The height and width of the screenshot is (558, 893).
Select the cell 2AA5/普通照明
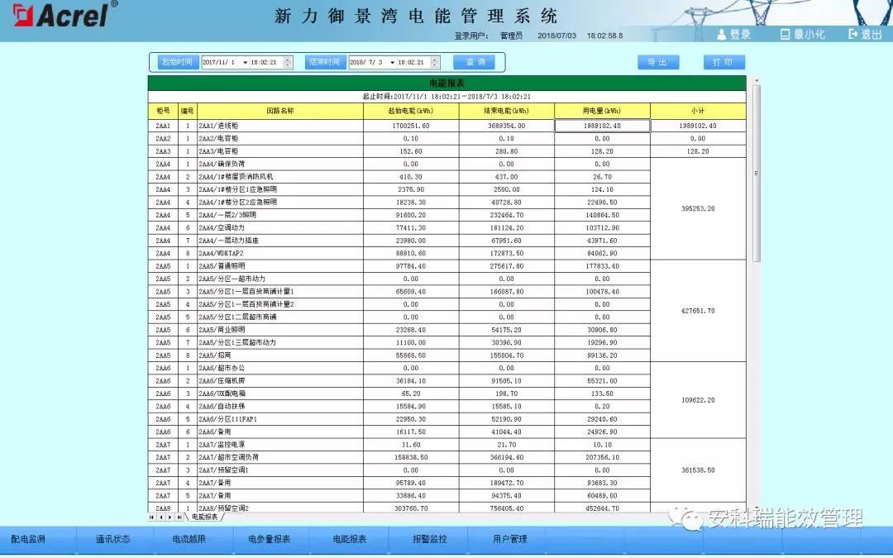click(x=280, y=266)
